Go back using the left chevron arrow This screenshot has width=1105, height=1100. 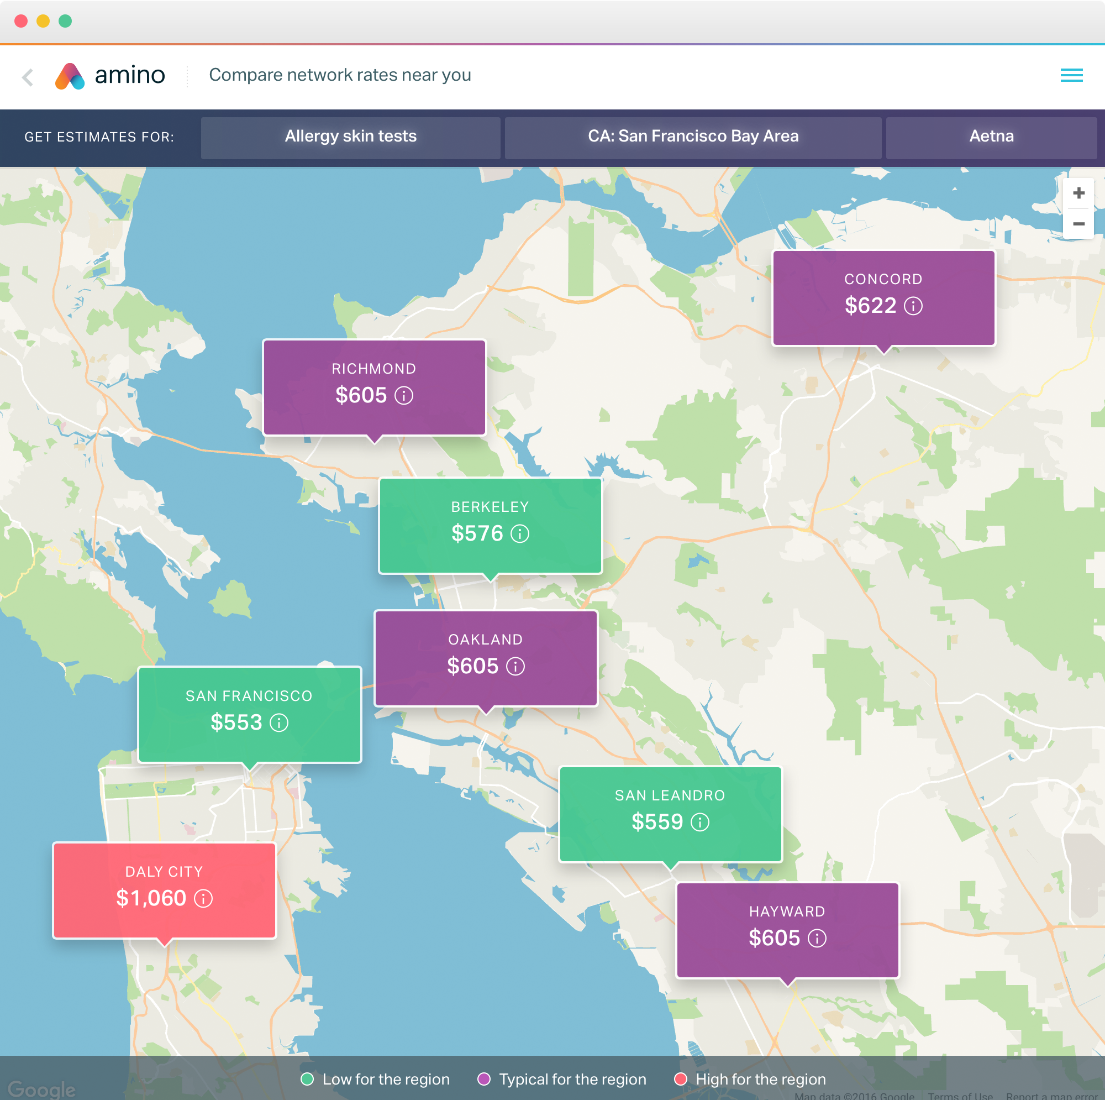tap(28, 77)
